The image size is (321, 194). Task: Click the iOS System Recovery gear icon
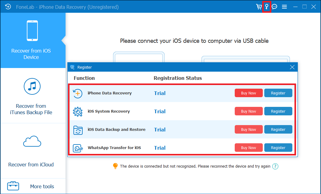(78, 112)
